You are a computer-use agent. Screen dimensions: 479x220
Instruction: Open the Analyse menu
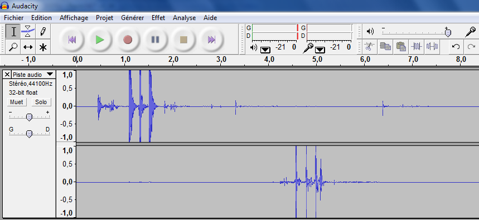tap(184, 18)
